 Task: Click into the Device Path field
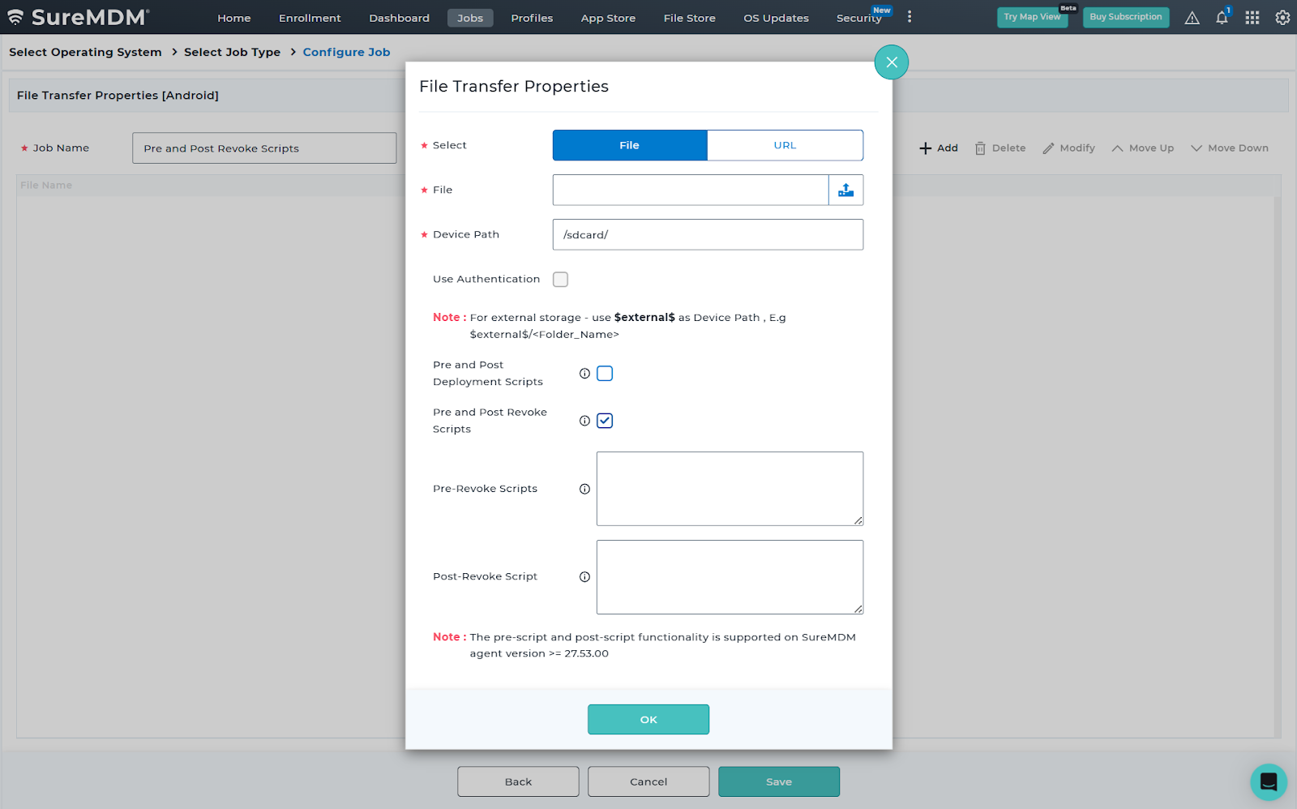[708, 235]
